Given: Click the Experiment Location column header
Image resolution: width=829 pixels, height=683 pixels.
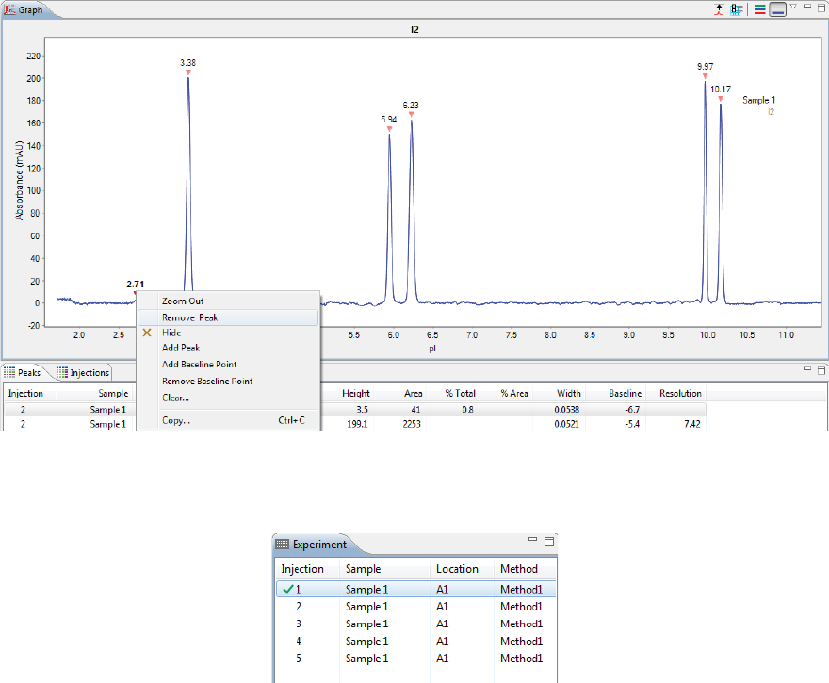Looking at the screenshot, I should coord(457,569).
